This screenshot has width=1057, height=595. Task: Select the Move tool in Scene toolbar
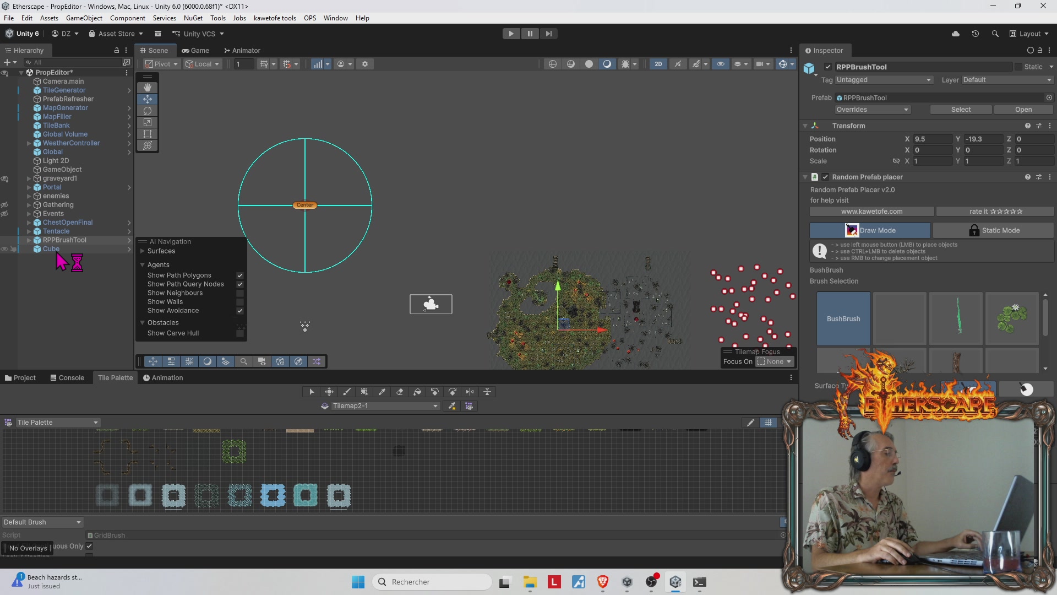click(x=148, y=99)
